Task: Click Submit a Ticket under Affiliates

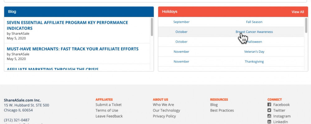Action: [109, 104]
